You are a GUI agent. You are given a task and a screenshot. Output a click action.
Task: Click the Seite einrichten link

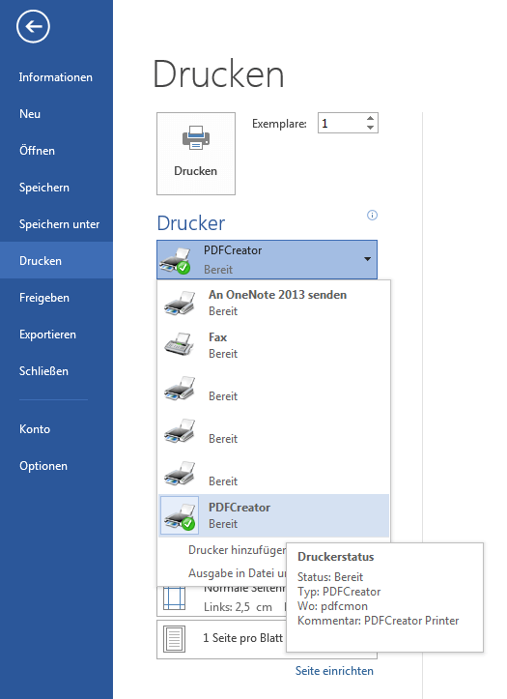(x=334, y=671)
